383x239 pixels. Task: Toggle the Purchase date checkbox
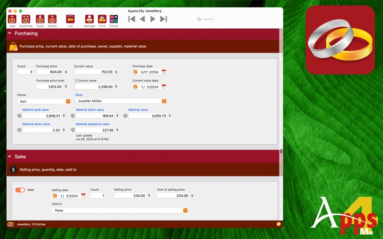(135, 72)
